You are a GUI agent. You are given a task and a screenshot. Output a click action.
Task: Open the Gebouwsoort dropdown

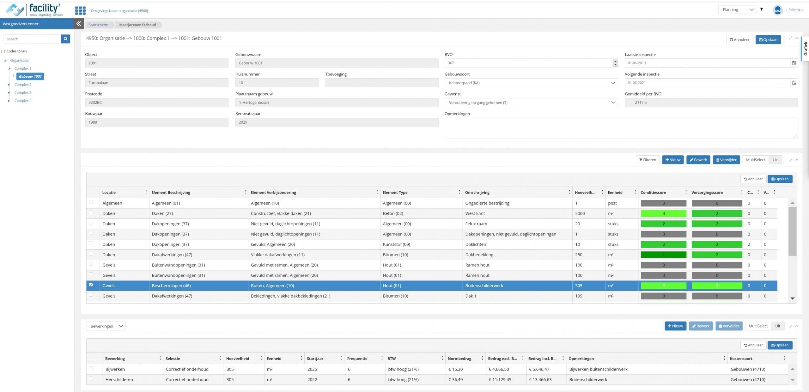[531, 83]
